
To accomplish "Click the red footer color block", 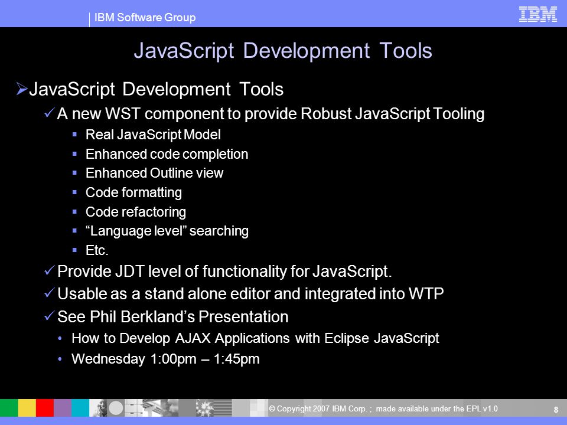I will (45, 408).
